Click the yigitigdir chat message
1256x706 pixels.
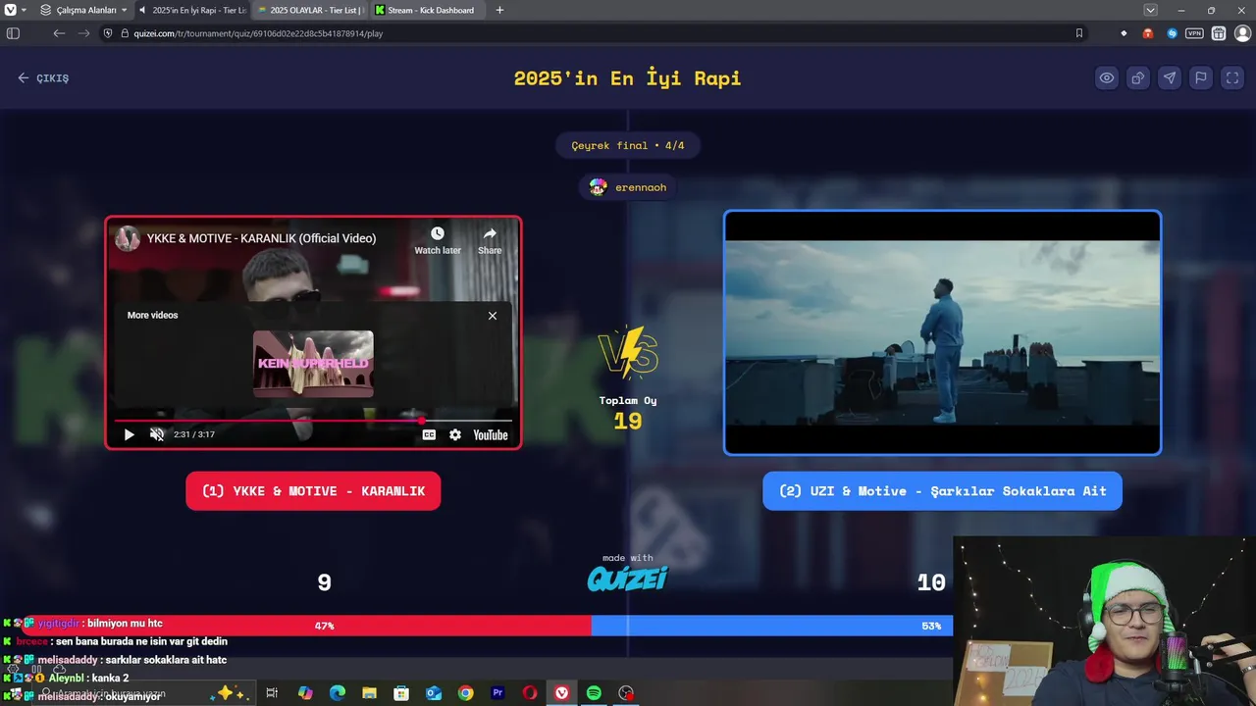click(83, 624)
